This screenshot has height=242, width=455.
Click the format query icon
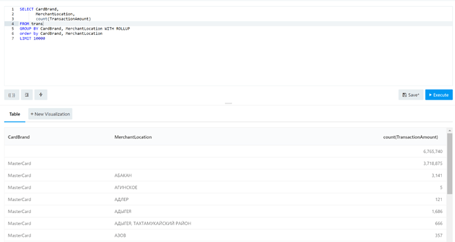(x=26, y=95)
